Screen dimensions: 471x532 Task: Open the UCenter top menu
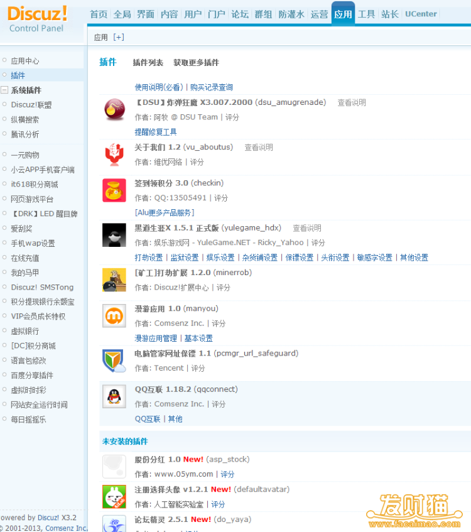[x=421, y=14]
